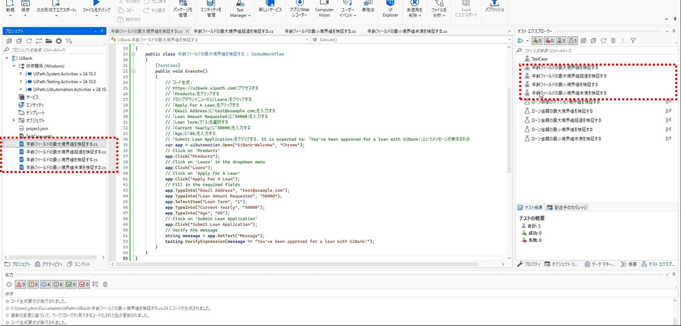Open エンティティを管理 entity manager
Viewport: 681px width, 326px height.
pos(211,9)
